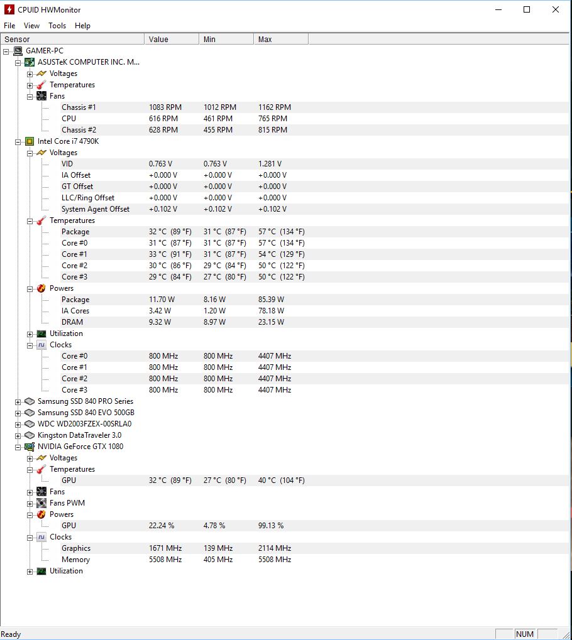Open the View menu
572x640 pixels.
31,26
